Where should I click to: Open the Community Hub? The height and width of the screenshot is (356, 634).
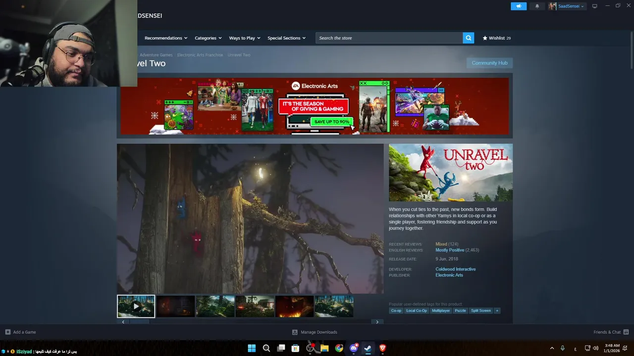(x=489, y=63)
